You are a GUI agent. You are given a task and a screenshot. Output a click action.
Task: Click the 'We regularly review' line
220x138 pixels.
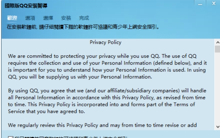click(102, 125)
